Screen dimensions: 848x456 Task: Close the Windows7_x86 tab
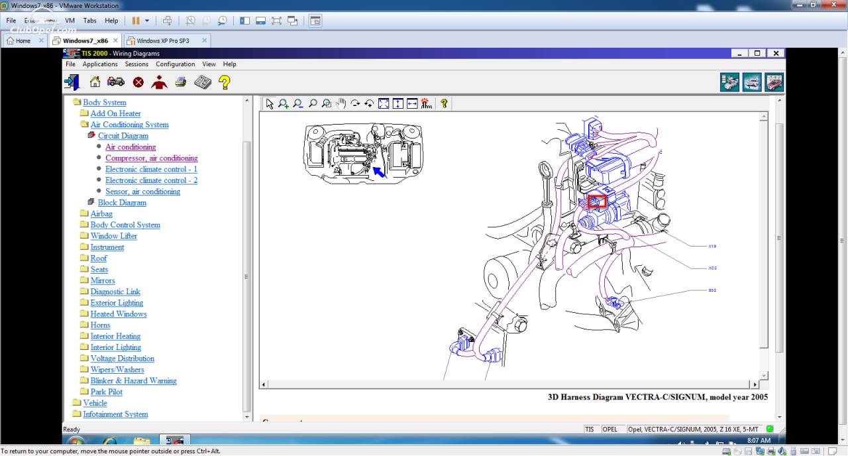click(x=115, y=40)
